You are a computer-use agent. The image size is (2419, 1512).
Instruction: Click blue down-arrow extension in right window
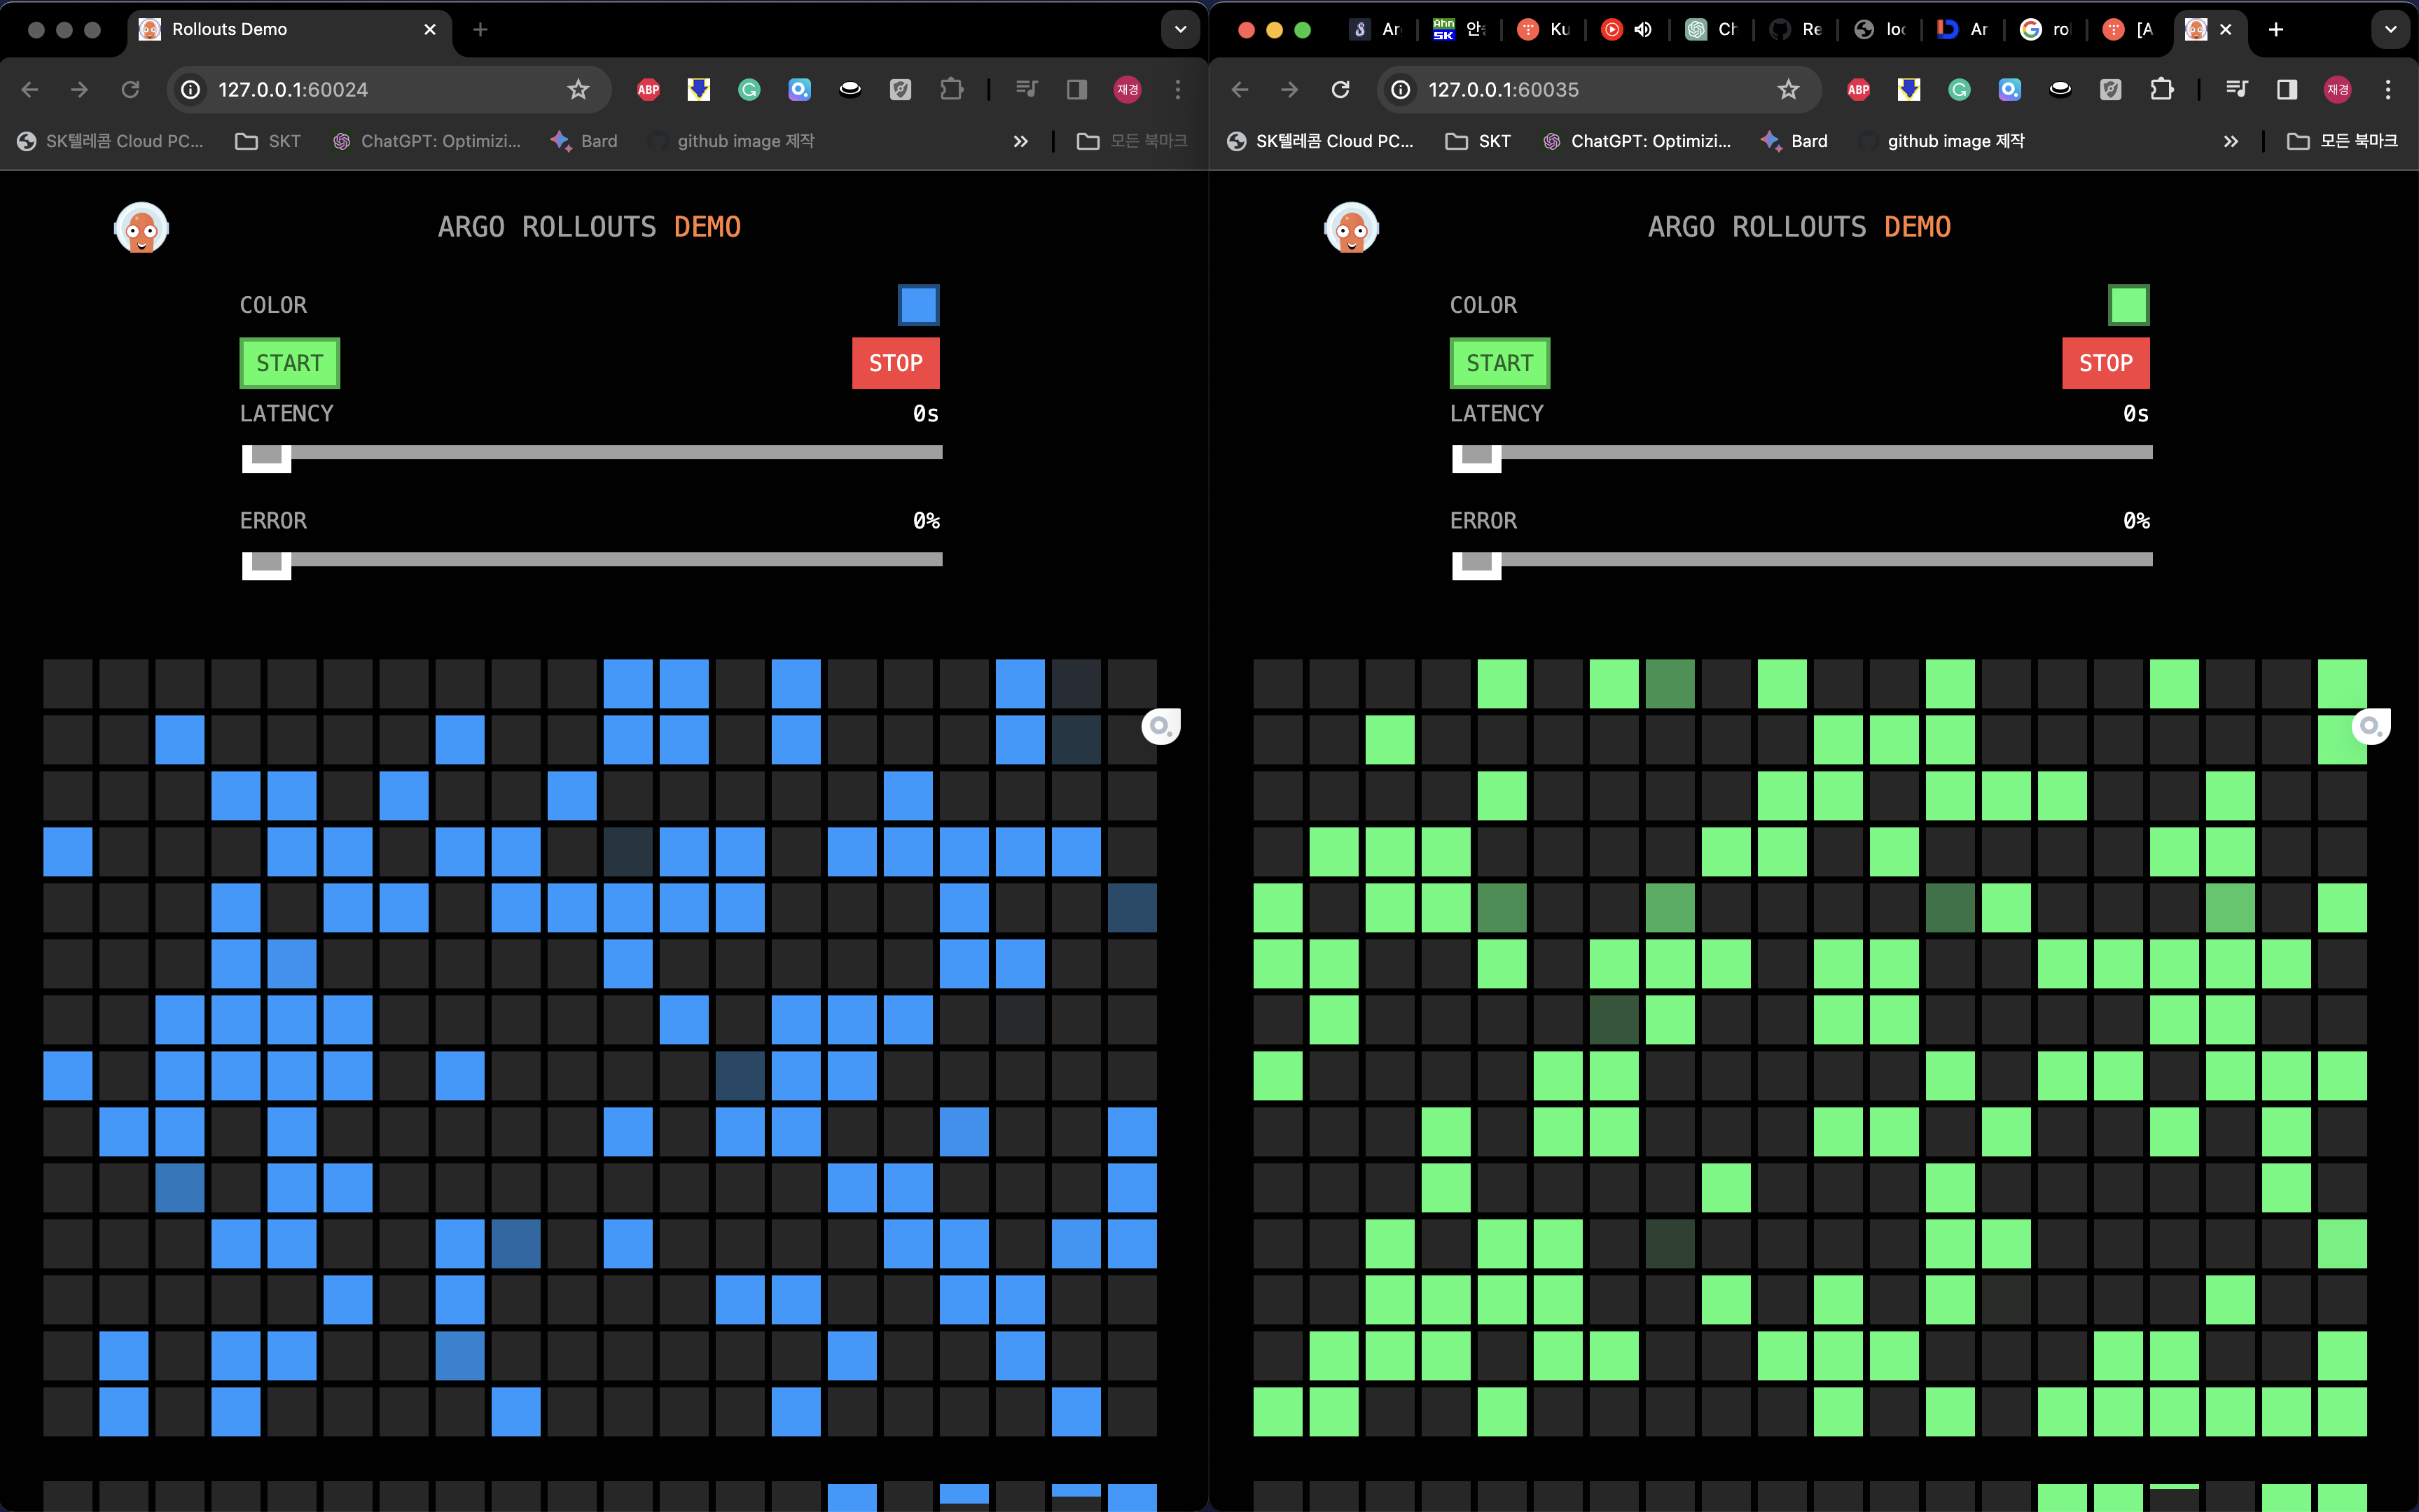click(1908, 90)
